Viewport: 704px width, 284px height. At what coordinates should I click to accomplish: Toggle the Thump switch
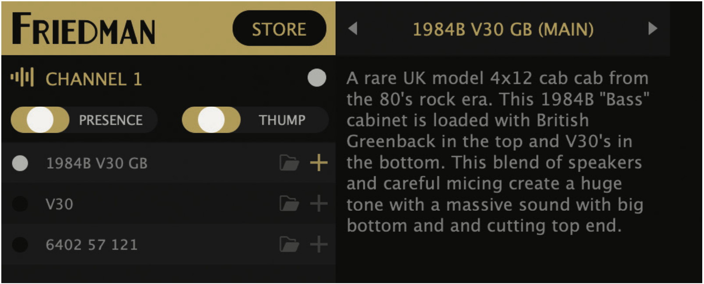coord(211,120)
